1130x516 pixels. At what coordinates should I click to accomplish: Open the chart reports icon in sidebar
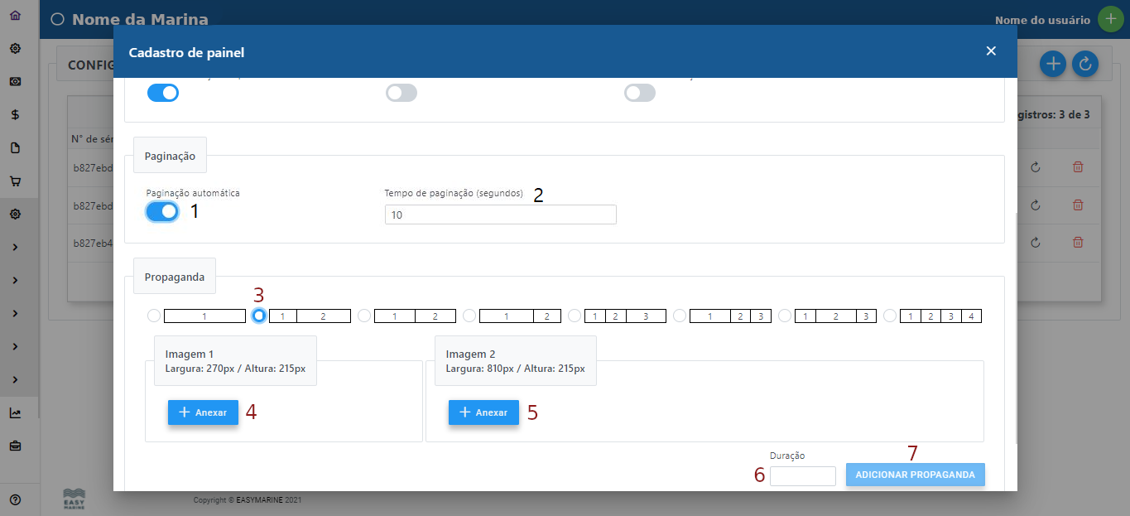15,412
